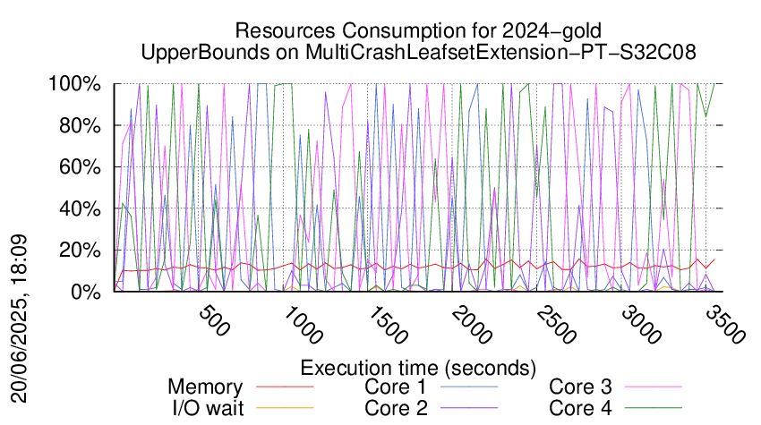Click the 500 x-axis tick label
The image size is (761, 425).
point(214,320)
